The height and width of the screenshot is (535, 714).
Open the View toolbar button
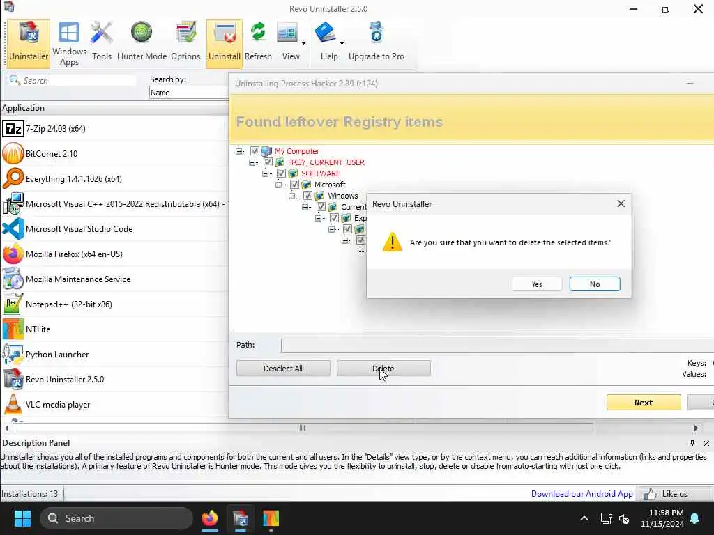click(288, 42)
